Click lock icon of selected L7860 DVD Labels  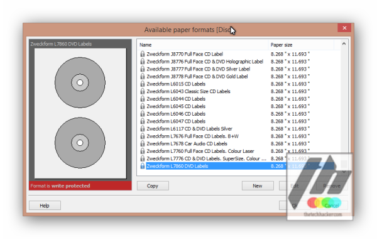(x=143, y=166)
